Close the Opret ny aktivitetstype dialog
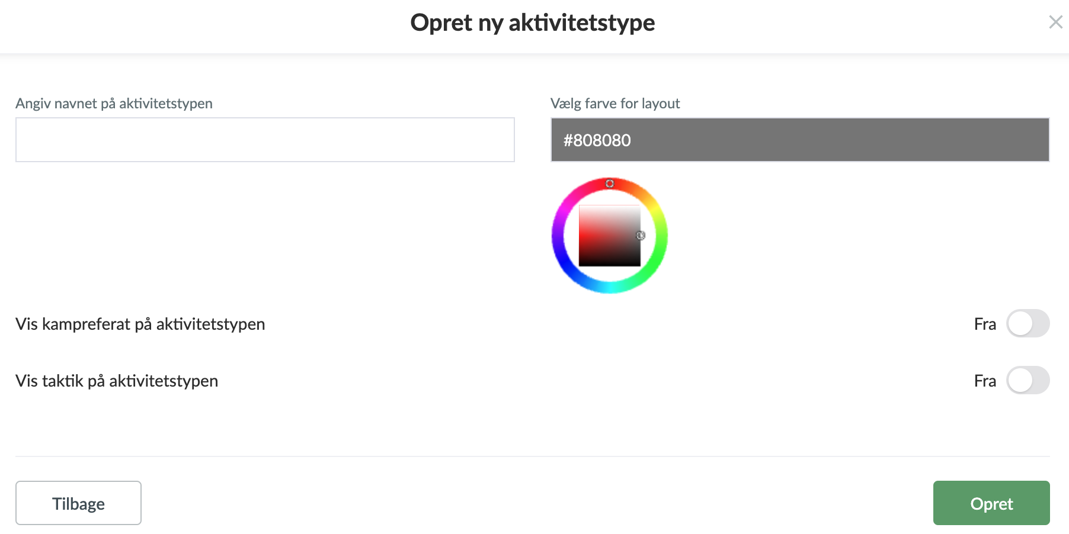The height and width of the screenshot is (534, 1069). point(1055,22)
